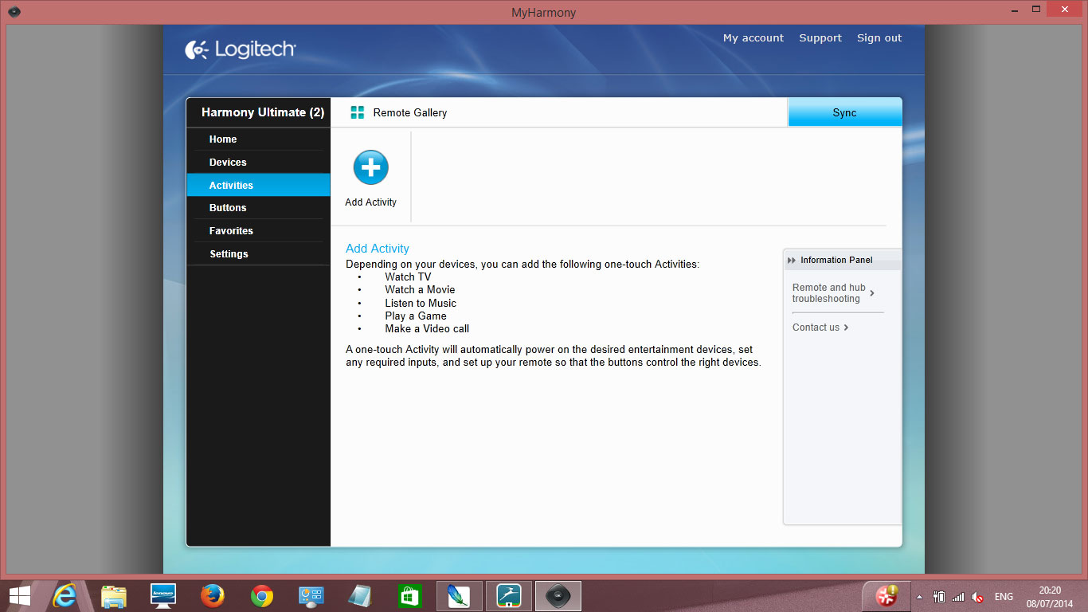Open the network signal tray icon
Viewport: 1088px width, 612px height.
tap(958, 596)
